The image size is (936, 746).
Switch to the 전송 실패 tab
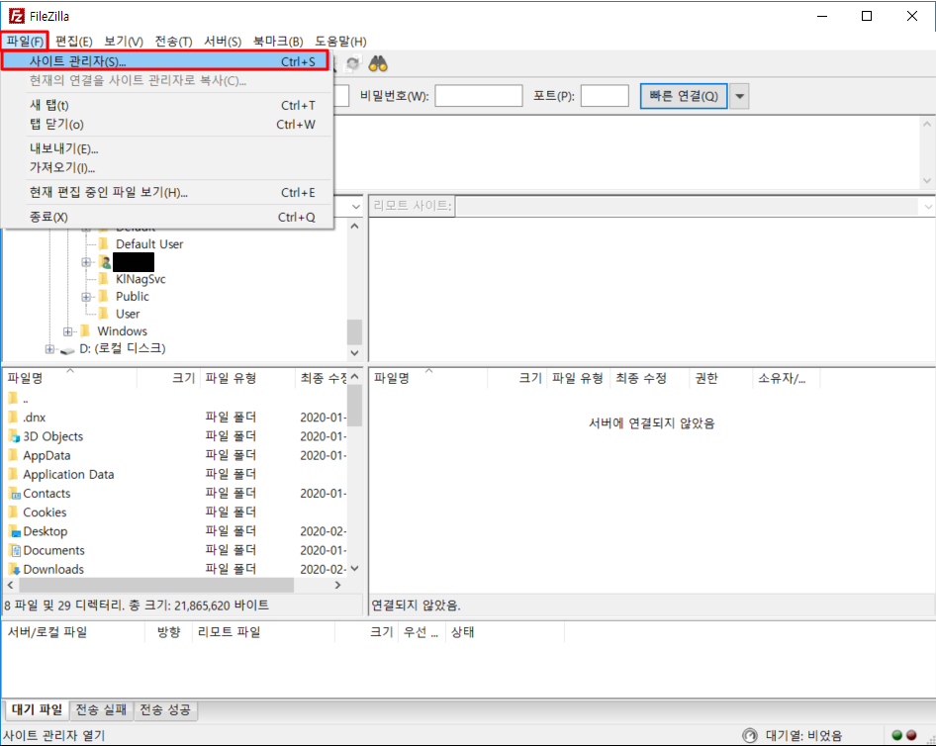(x=101, y=709)
